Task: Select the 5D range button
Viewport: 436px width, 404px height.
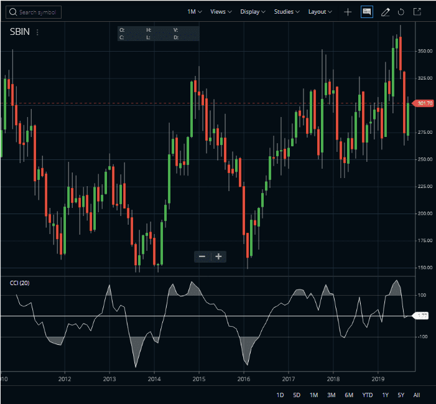Action: (297, 395)
